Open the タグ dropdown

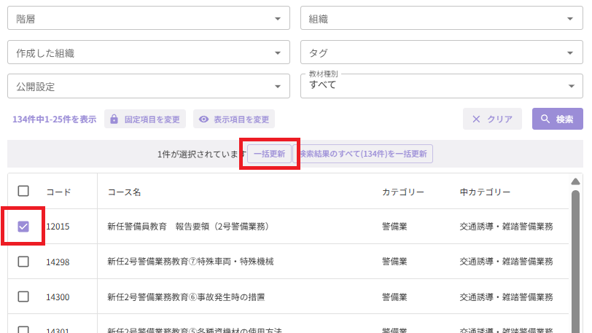tap(442, 52)
